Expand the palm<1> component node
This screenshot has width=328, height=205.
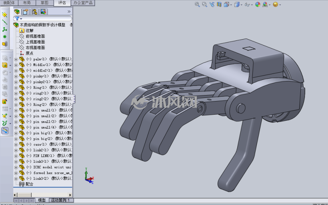pos(16,60)
